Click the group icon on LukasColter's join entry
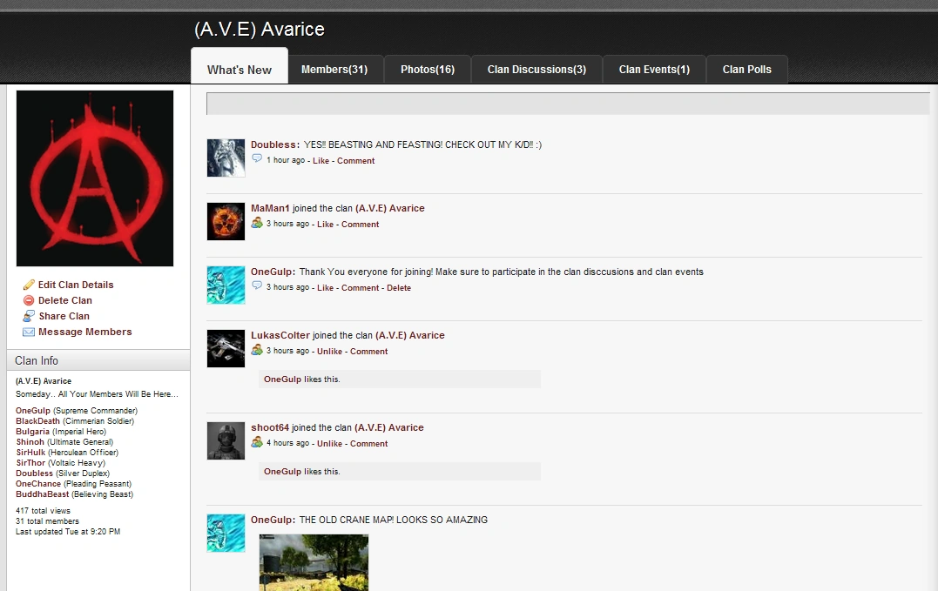Screen dimensions: 938x591 click(256, 350)
